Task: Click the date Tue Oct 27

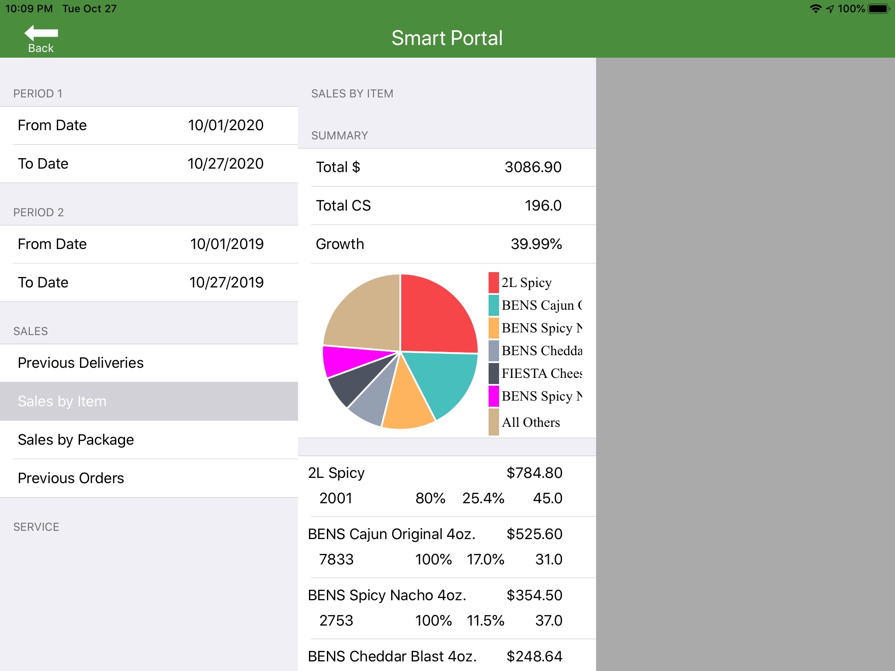Action: tap(90, 9)
